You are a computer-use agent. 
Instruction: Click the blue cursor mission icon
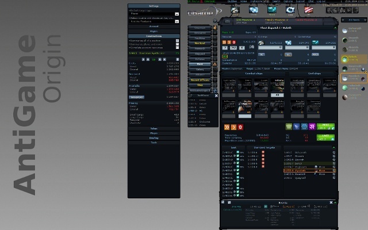(296, 126)
